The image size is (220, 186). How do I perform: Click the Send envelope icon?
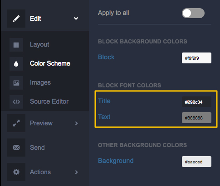pyautogui.click(x=16, y=148)
